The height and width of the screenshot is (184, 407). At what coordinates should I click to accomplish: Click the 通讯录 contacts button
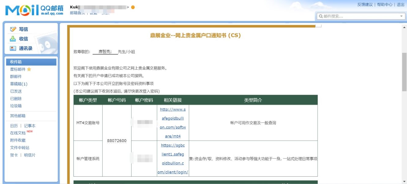[26, 48]
